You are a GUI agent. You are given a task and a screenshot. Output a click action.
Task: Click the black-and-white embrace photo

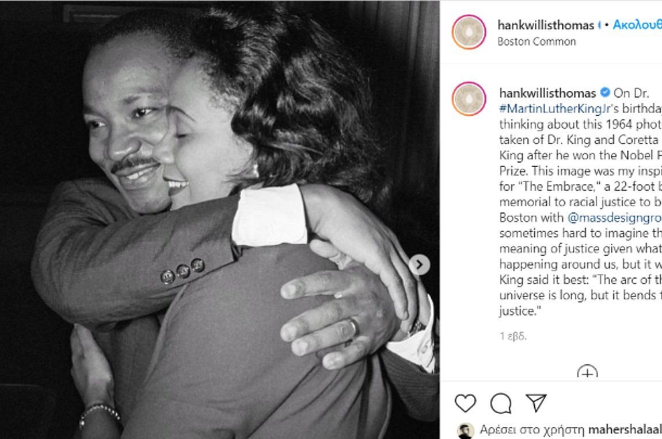click(x=219, y=219)
